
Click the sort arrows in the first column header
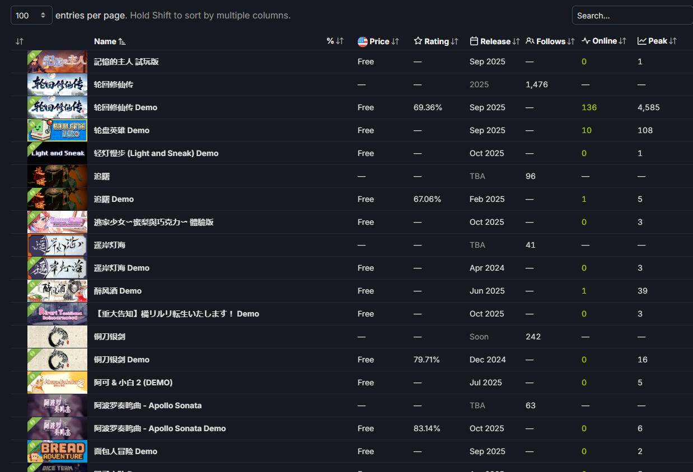point(20,41)
